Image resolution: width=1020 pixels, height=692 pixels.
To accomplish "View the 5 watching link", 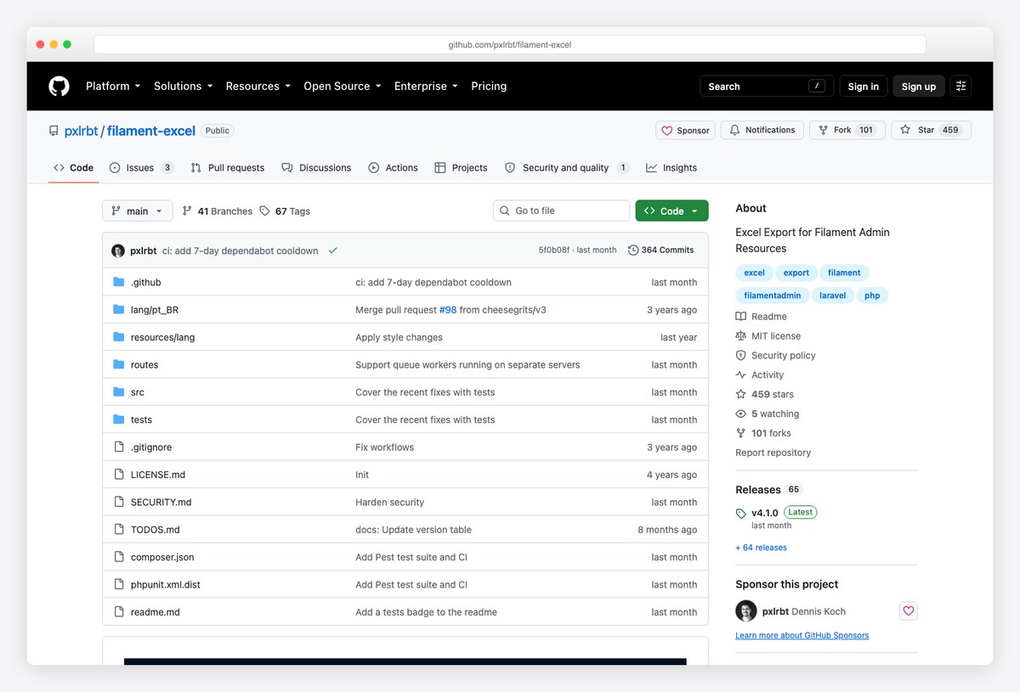I will (768, 414).
